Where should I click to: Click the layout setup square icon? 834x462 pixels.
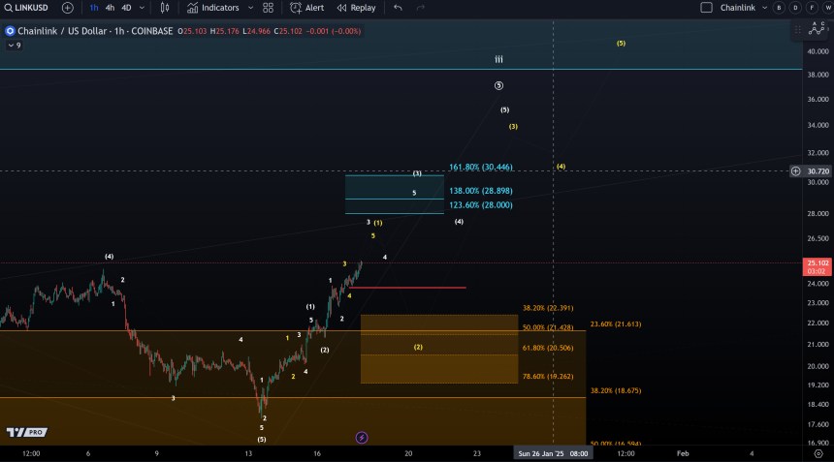tap(706, 8)
